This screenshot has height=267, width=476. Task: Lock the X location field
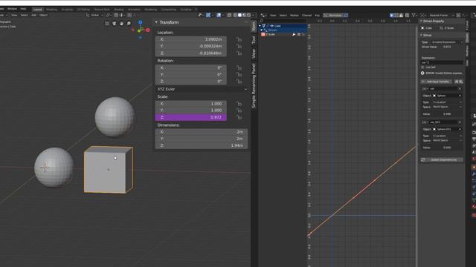tap(239, 39)
